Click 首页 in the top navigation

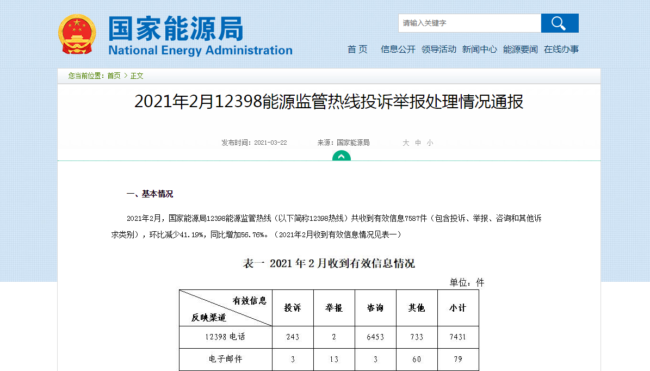(357, 49)
